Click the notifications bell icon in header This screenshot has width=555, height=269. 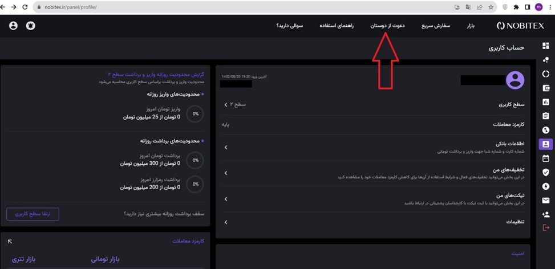point(31,26)
